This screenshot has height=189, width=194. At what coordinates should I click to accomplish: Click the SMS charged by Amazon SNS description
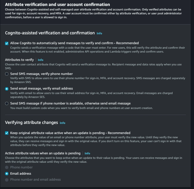(98, 80)
